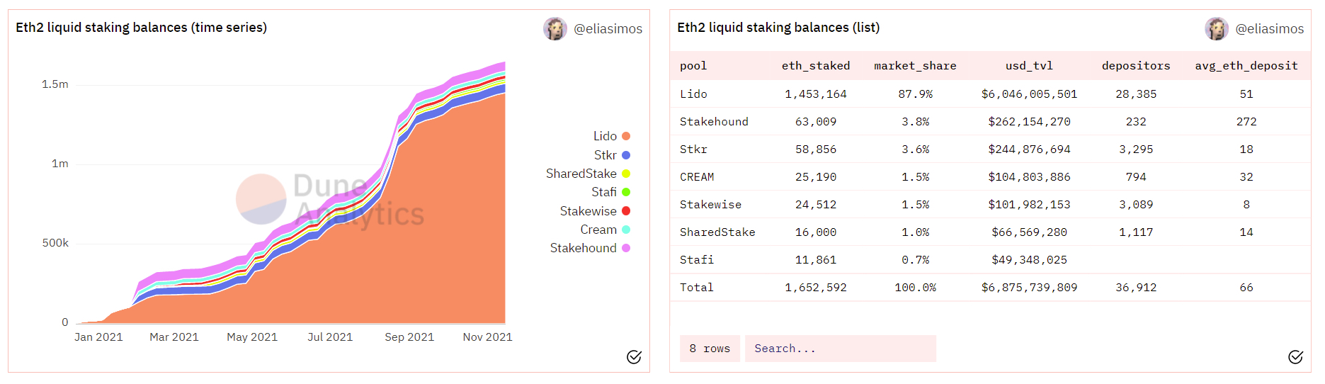Toggle Stkr series in chart legend
The height and width of the screenshot is (384, 1325).
[x=612, y=155]
